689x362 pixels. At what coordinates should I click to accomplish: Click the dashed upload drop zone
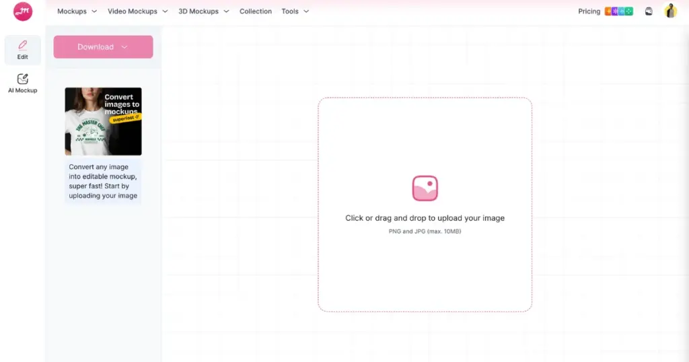[x=425, y=269]
